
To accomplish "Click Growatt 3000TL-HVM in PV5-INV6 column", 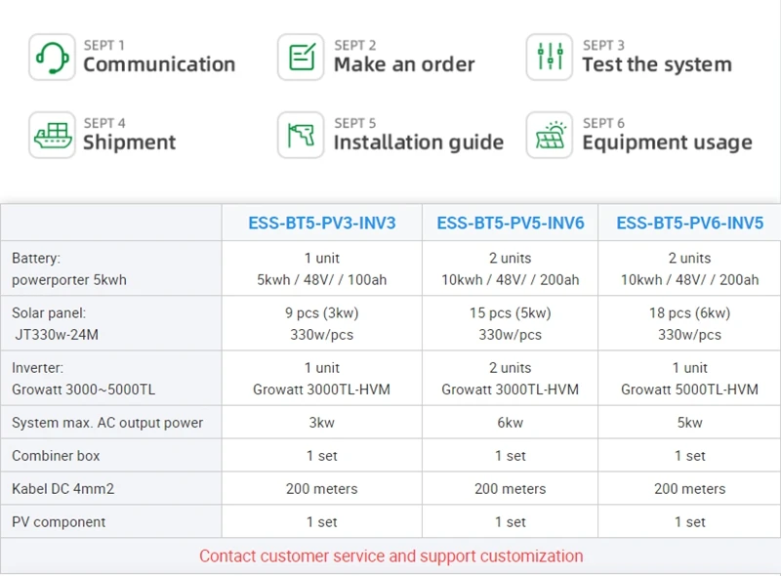I will point(510,390).
